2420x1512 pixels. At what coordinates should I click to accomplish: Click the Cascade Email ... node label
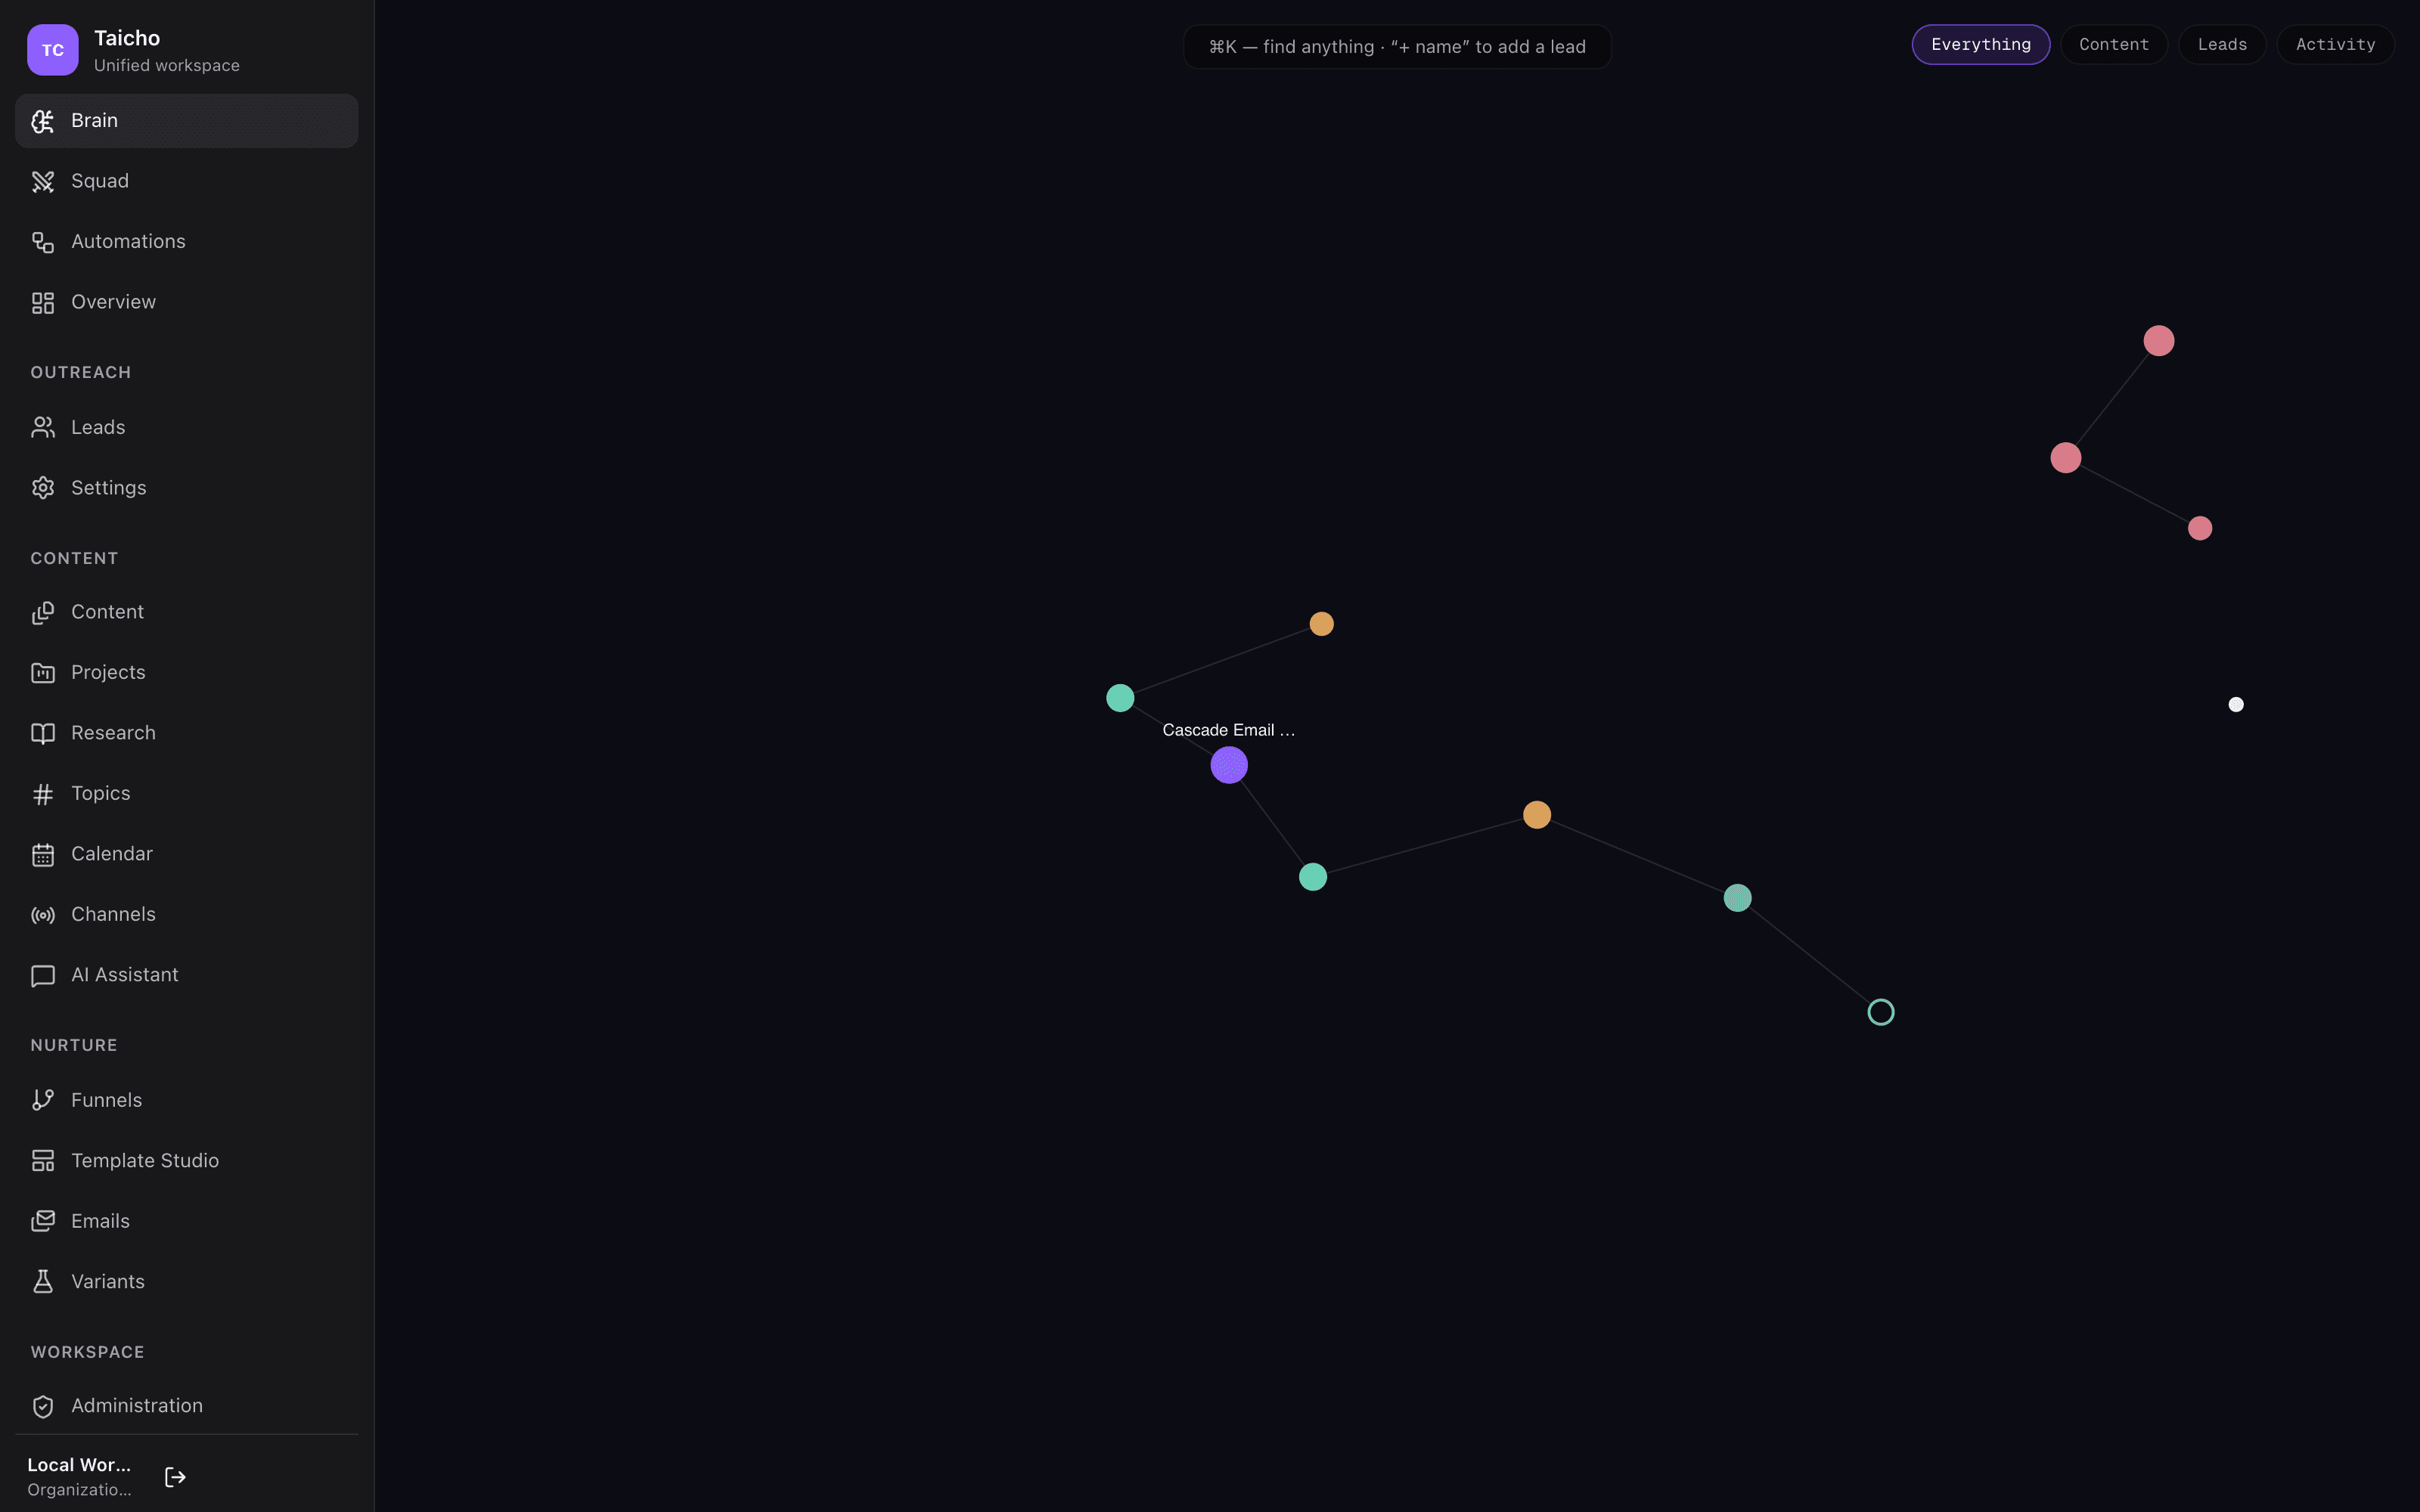point(1229,730)
